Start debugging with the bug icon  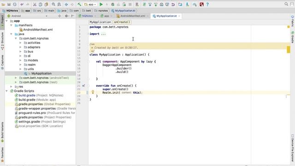112,4
